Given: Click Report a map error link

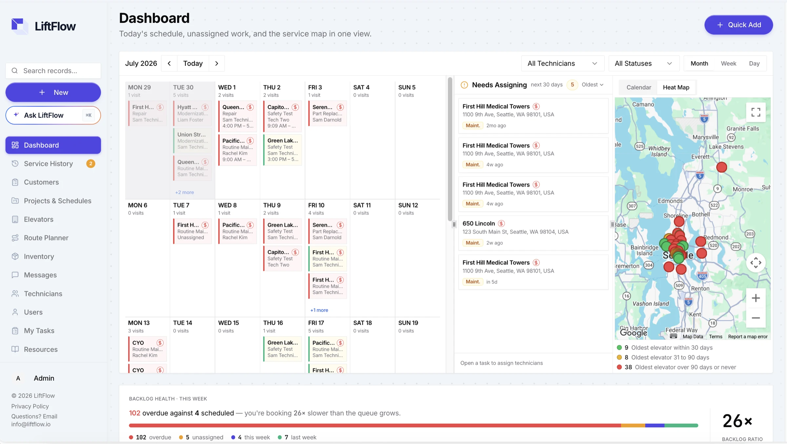Looking at the screenshot, I should click(x=748, y=337).
